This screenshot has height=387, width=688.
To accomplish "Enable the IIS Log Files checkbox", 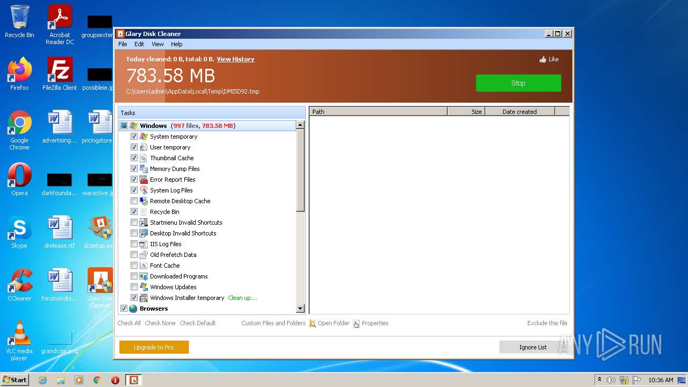I will click(x=134, y=244).
